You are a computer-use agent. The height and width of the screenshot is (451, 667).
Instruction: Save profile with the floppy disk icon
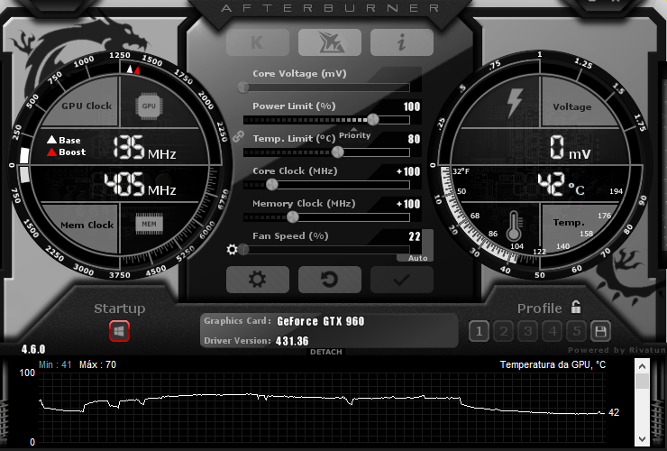point(600,331)
